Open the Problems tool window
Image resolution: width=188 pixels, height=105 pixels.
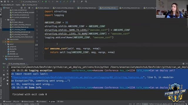coord(41,101)
